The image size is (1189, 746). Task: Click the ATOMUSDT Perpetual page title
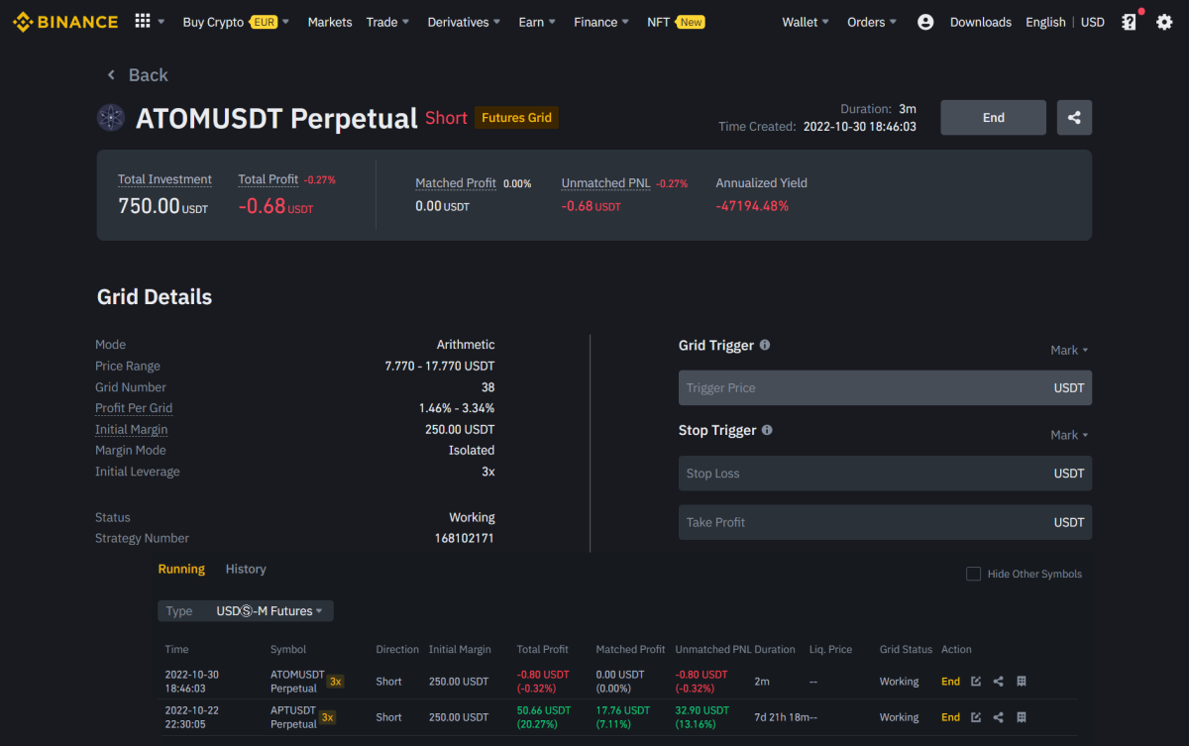coord(276,118)
